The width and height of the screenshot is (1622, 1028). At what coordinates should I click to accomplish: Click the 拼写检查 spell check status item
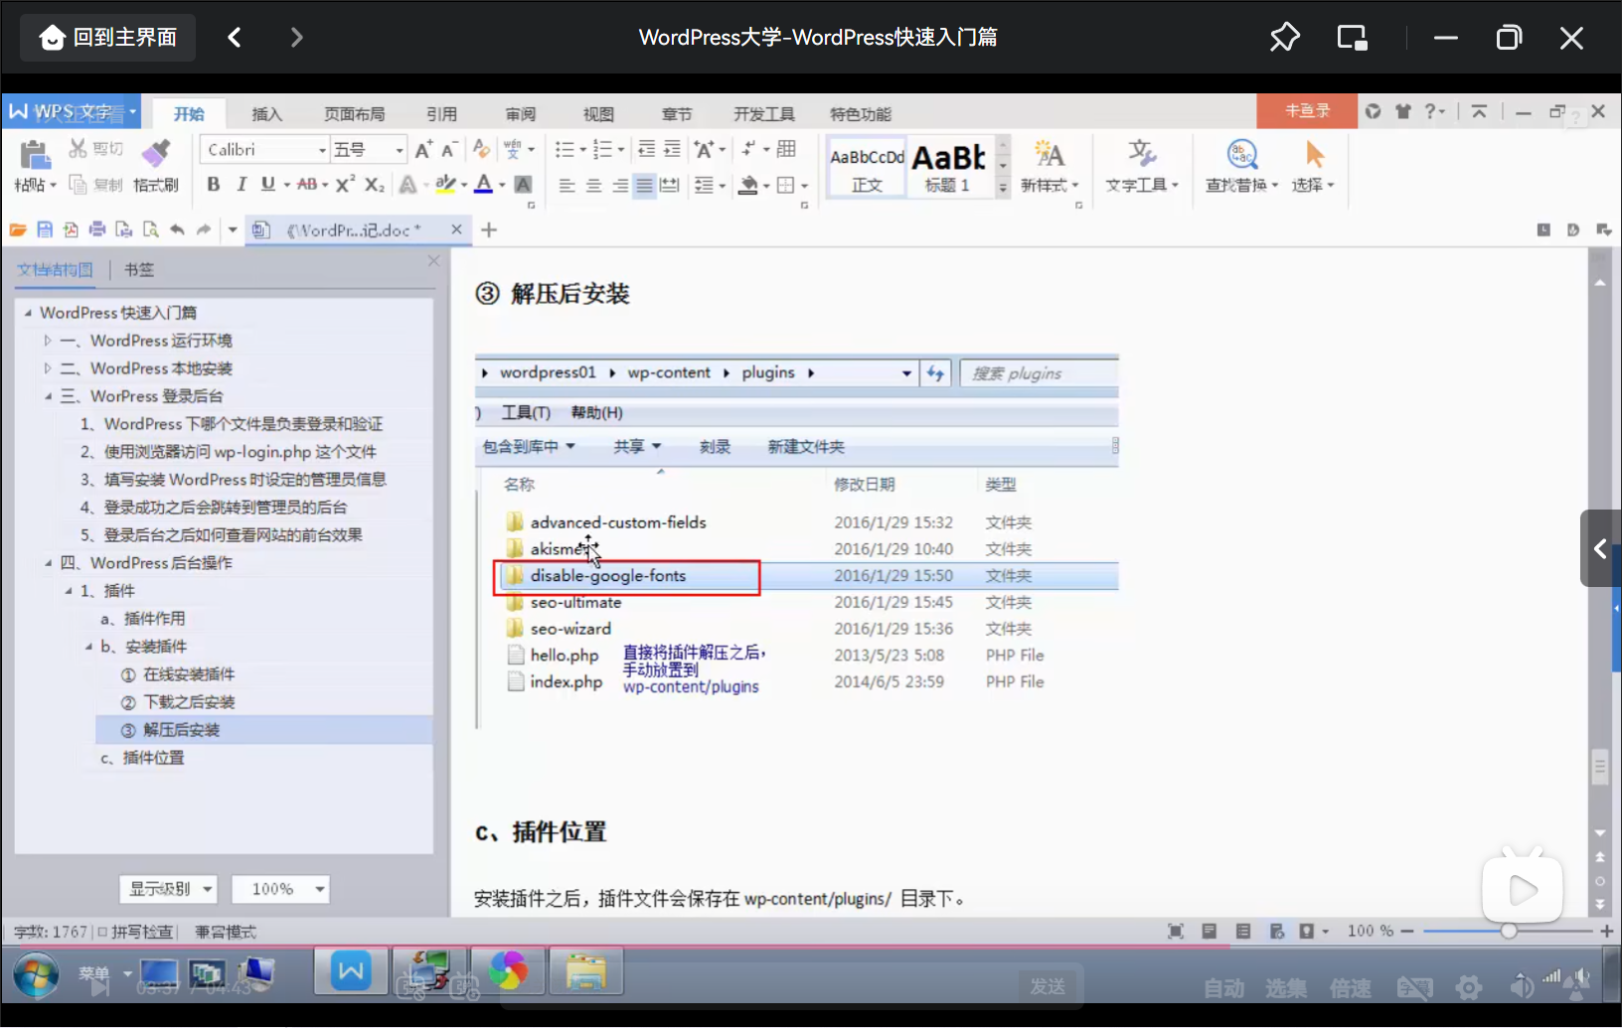click(135, 932)
